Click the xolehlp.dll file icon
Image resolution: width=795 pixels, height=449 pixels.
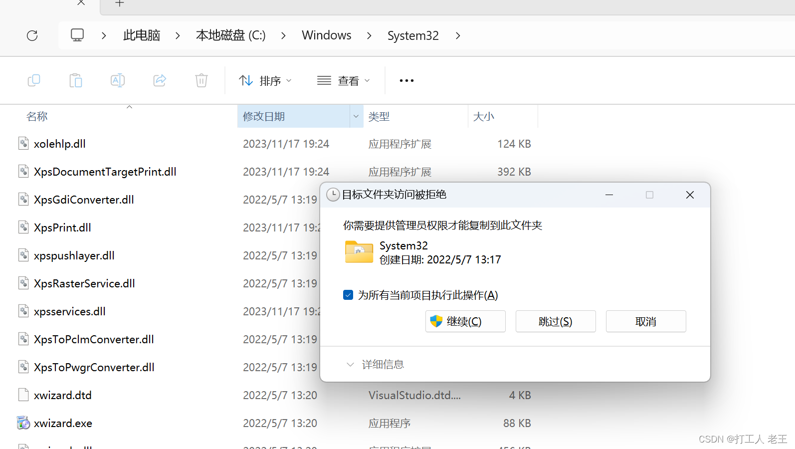point(23,144)
